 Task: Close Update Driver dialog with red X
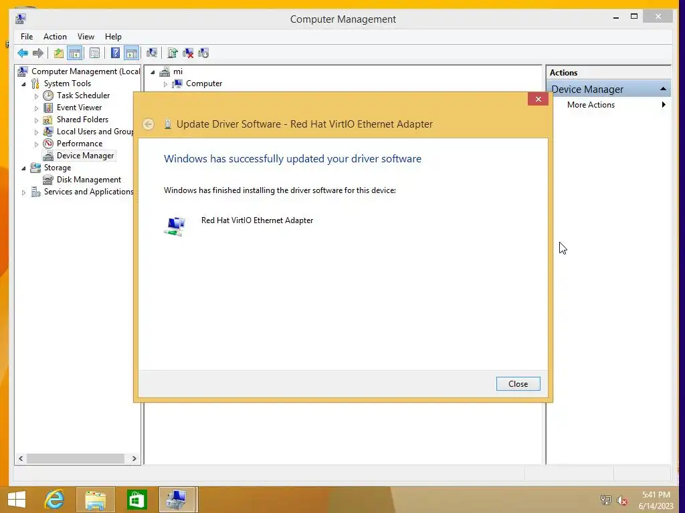(539, 99)
